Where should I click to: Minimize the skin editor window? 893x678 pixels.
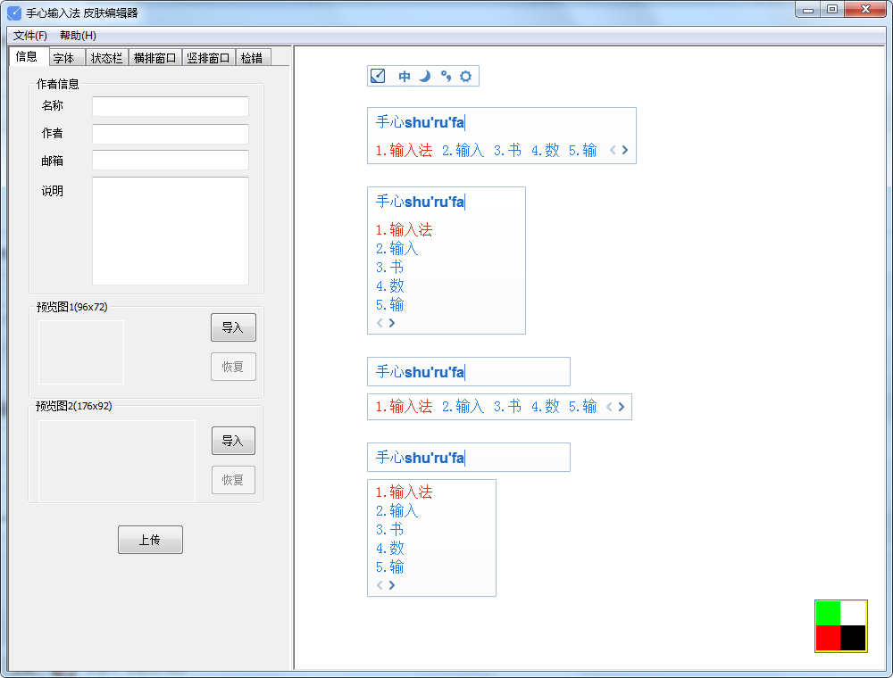coord(807,10)
